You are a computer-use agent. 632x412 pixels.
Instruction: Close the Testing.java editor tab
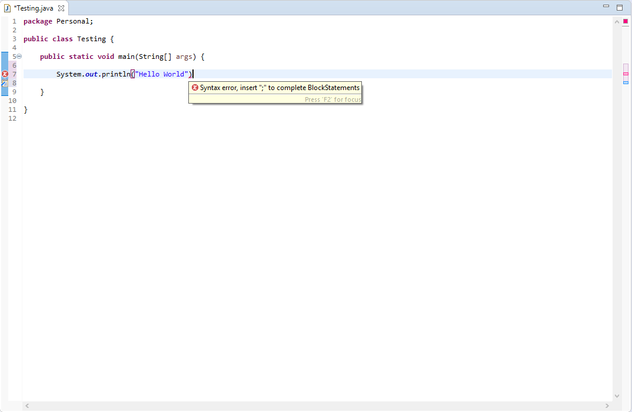tap(62, 9)
